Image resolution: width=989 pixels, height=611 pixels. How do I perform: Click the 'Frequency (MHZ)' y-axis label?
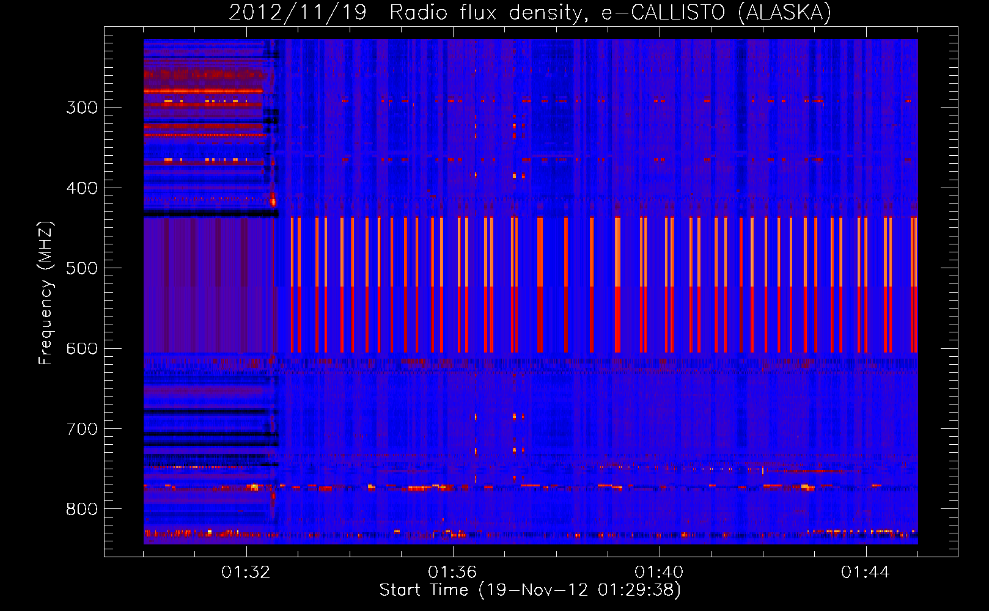pos(46,293)
